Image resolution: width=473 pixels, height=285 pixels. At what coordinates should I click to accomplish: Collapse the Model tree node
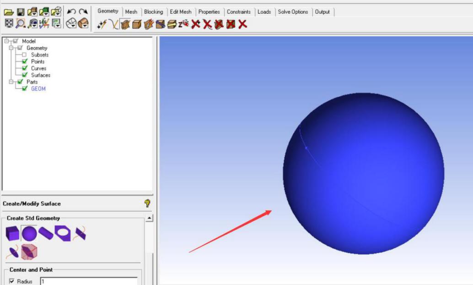7,41
